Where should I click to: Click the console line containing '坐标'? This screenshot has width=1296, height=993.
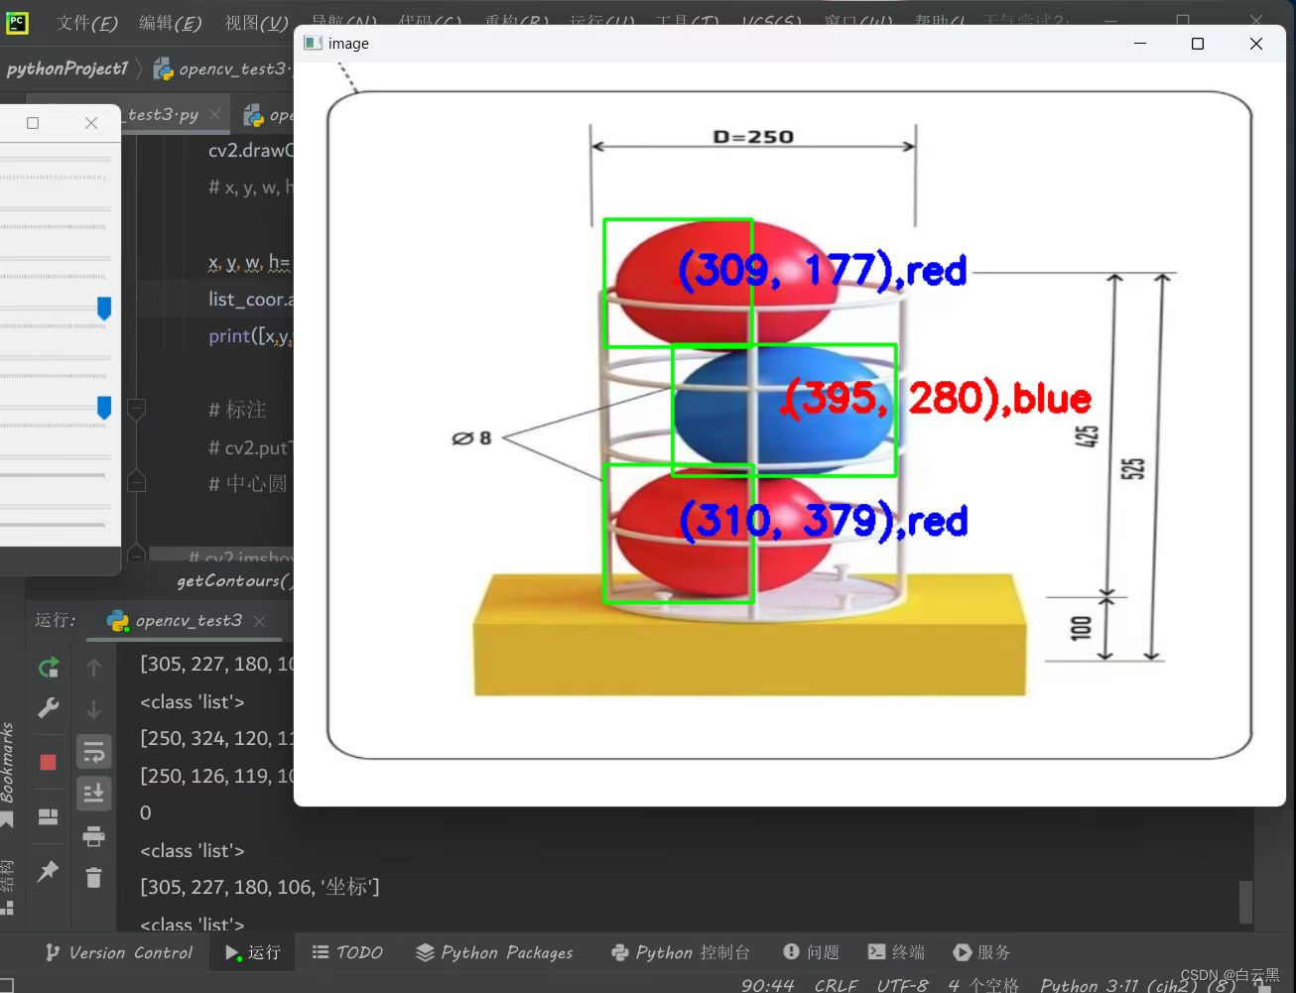[260, 887]
